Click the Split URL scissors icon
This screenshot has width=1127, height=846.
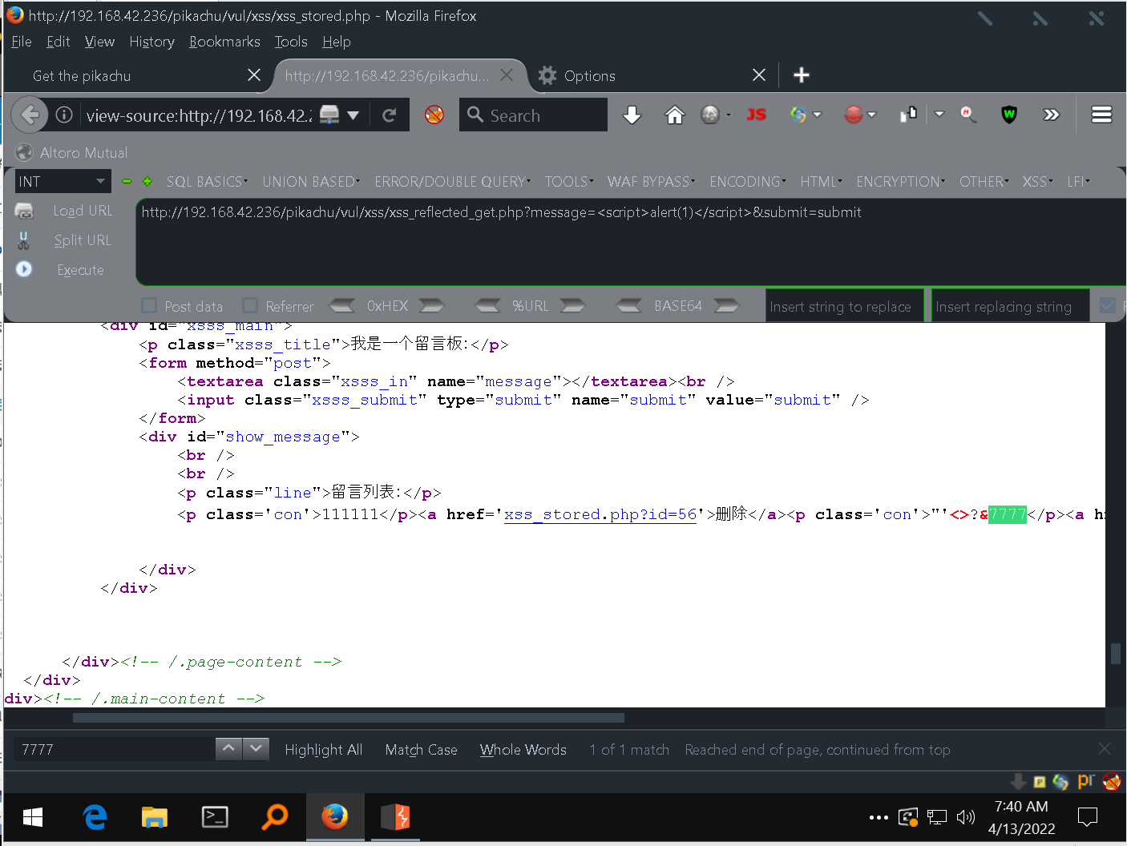point(24,240)
